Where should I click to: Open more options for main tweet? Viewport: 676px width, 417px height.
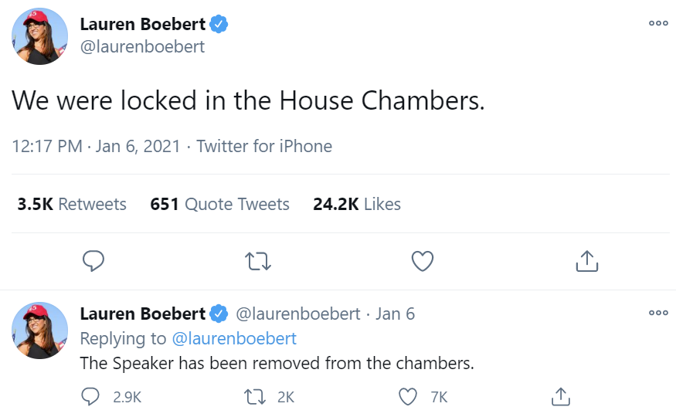(658, 23)
